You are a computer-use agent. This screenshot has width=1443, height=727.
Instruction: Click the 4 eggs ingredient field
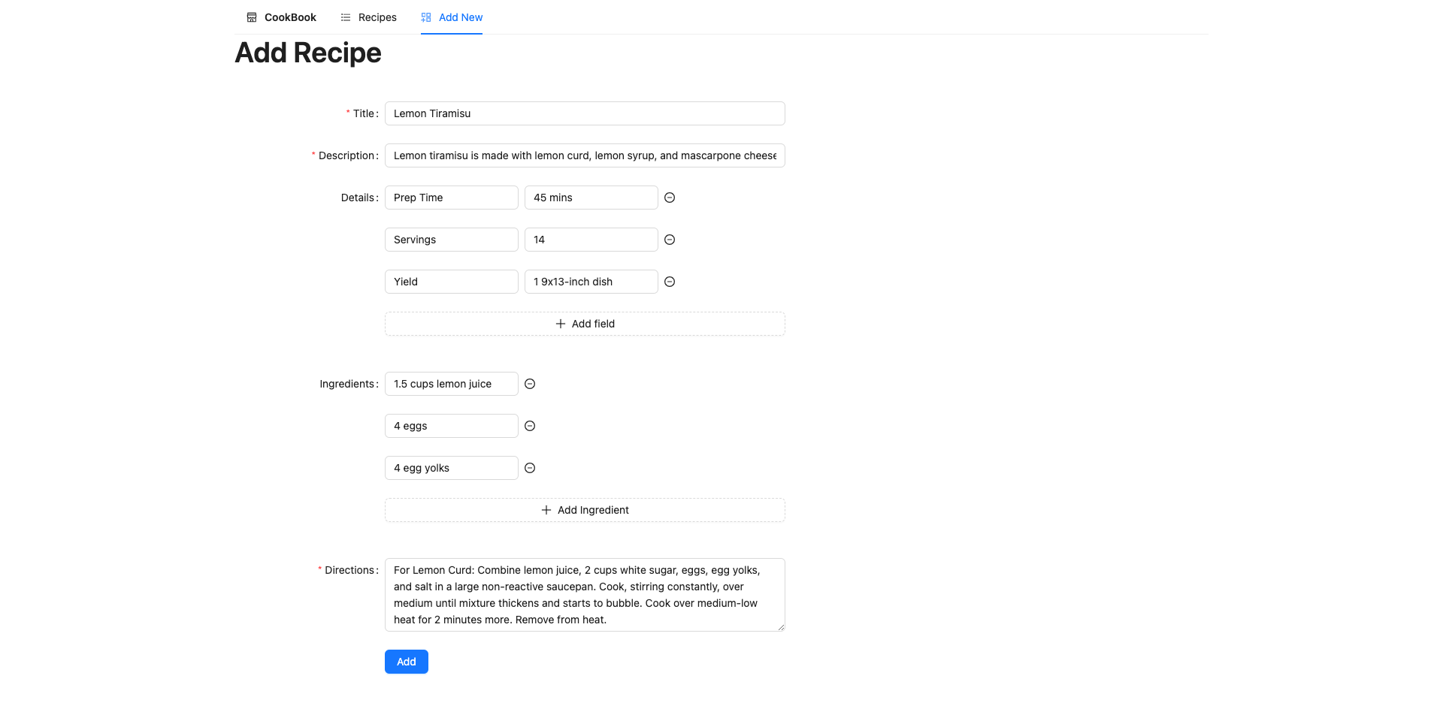[452, 426]
